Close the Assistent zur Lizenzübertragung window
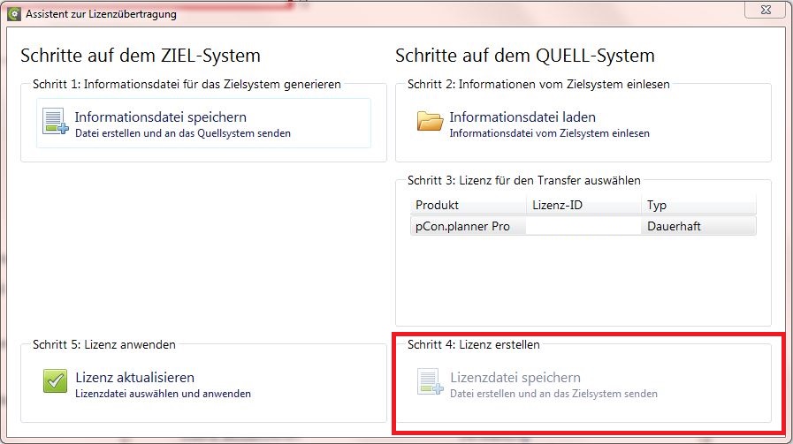 click(x=766, y=10)
